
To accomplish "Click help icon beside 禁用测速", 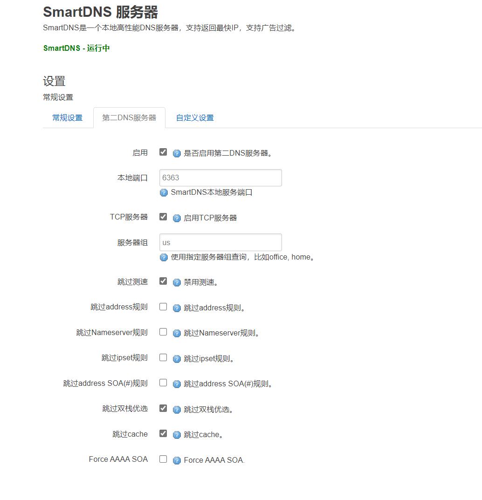I will (177, 283).
